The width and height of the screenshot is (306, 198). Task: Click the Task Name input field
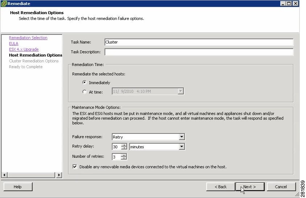point(199,42)
